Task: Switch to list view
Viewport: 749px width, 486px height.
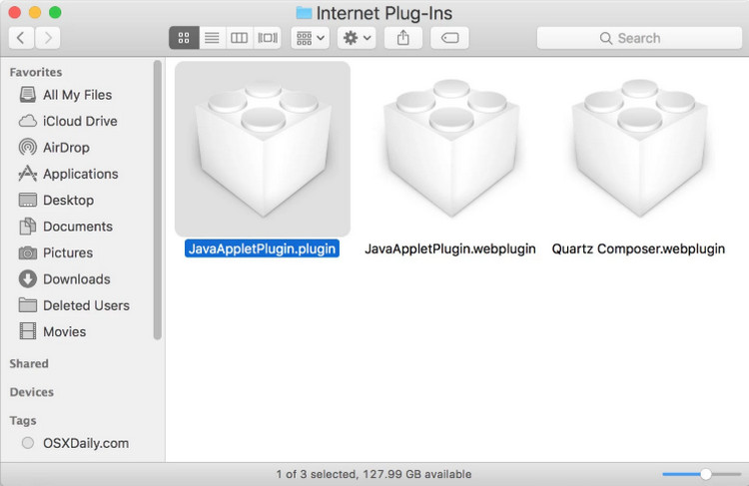Action: pos(212,38)
